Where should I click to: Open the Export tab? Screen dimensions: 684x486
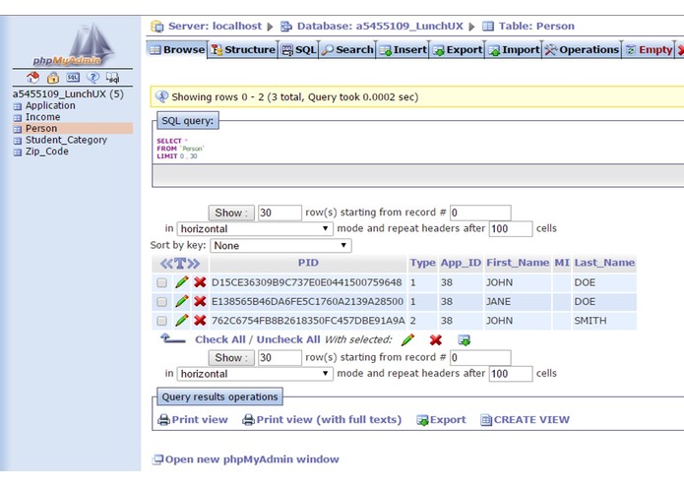[x=458, y=50]
